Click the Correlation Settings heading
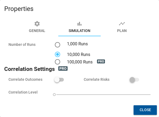The height and width of the screenshot is (117, 159). 29,69
